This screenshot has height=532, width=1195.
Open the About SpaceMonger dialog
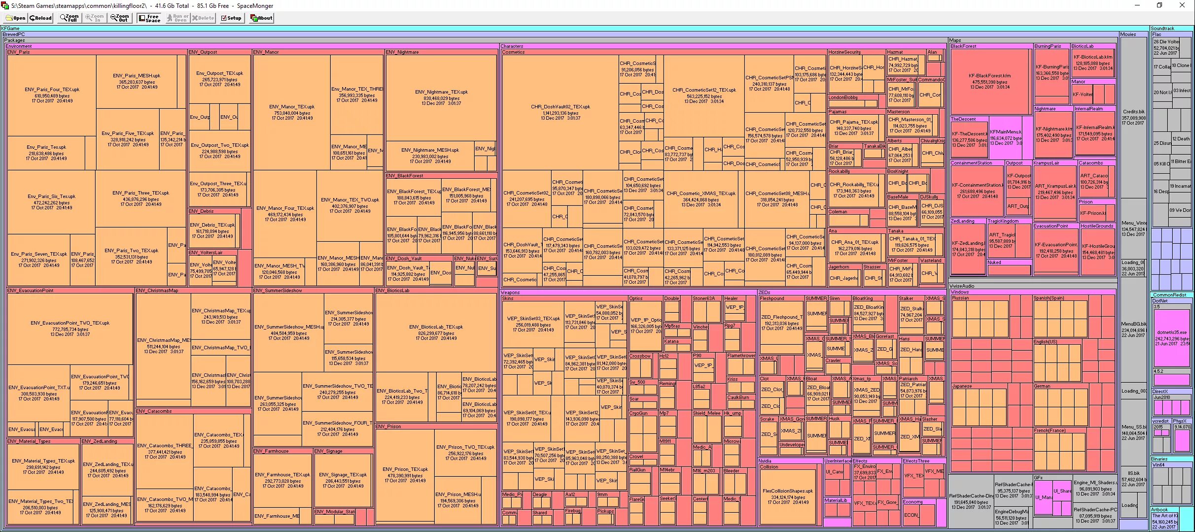pos(261,18)
